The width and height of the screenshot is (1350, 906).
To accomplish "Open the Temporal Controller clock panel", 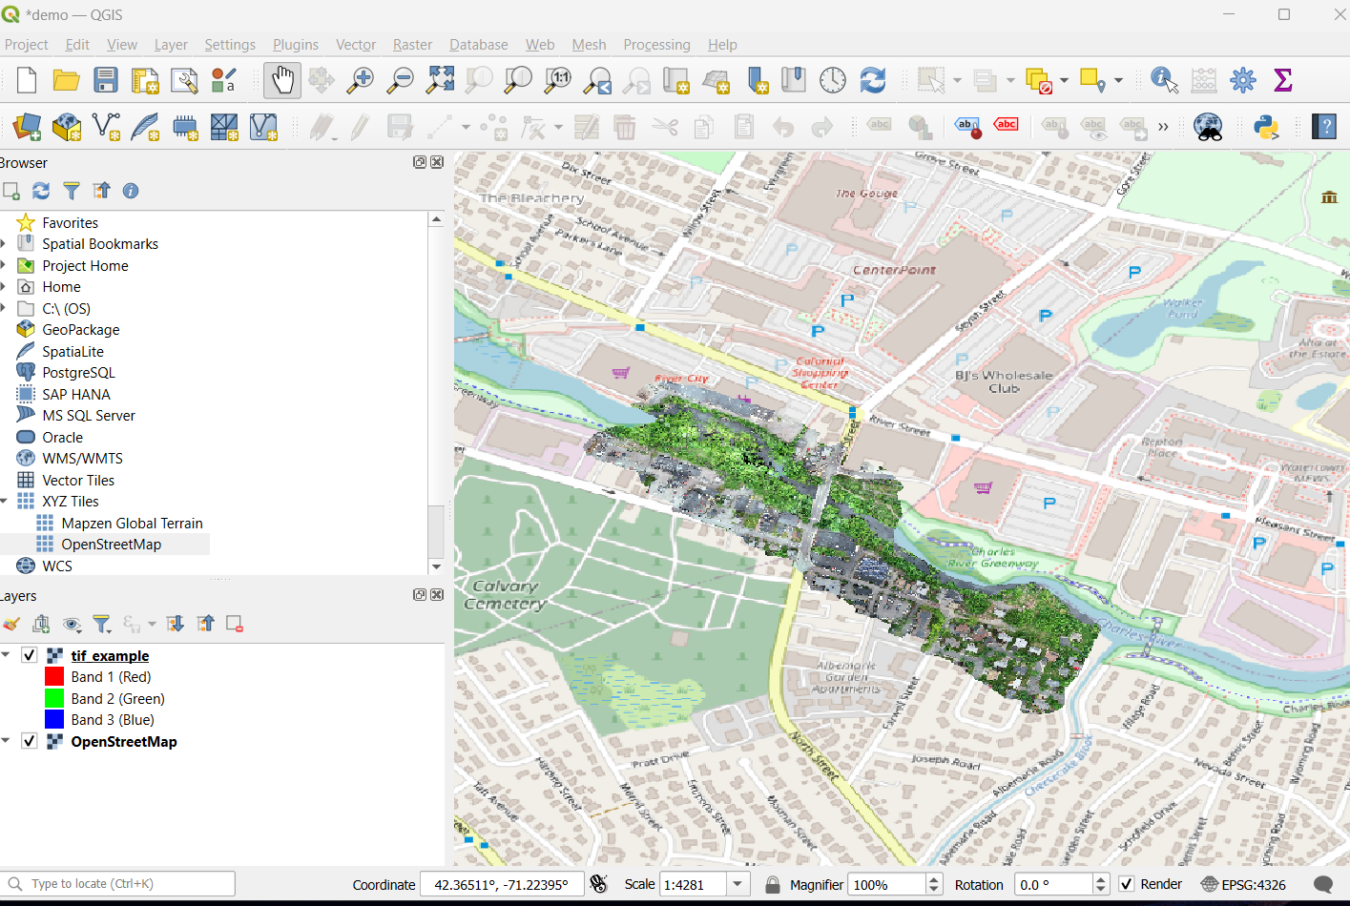I will (x=833, y=80).
